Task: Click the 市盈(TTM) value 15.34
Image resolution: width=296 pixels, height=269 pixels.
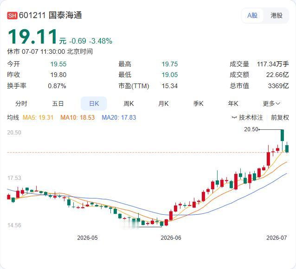Action: pyautogui.click(x=169, y=86)
